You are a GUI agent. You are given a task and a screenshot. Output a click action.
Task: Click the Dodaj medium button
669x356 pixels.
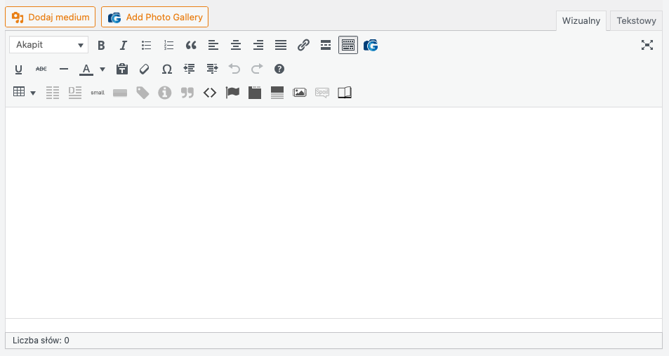51,17
